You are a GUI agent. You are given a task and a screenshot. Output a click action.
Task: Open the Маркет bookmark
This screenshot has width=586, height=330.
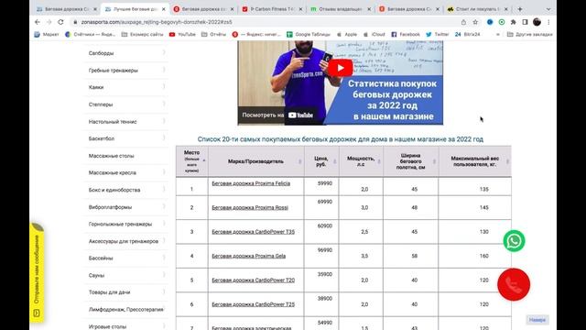pyautogui.click(x=47, y=35)
